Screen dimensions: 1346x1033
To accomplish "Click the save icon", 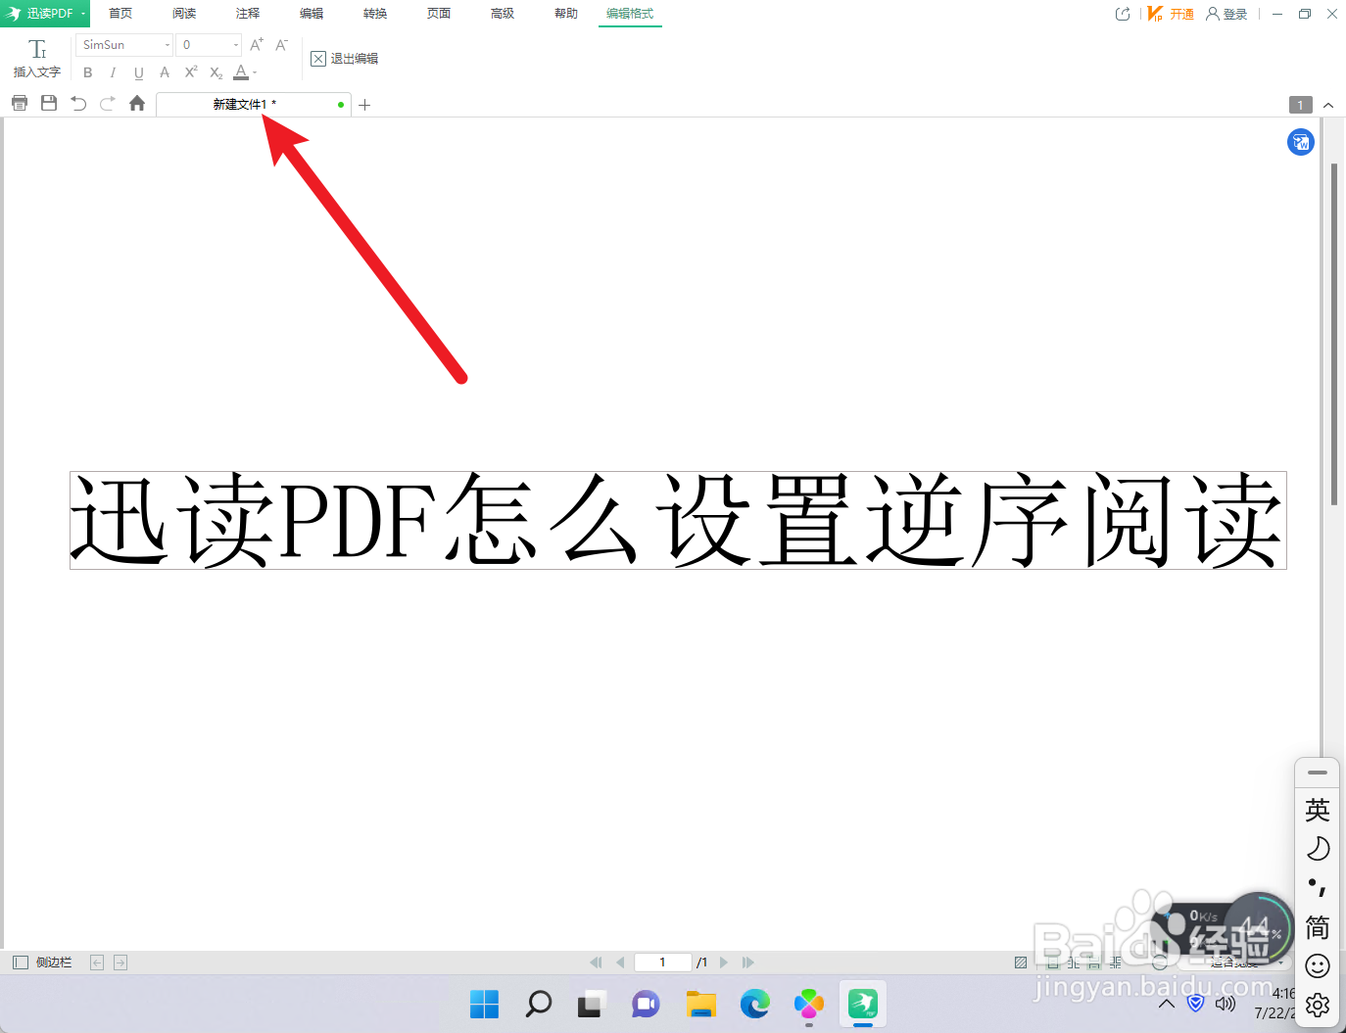I will pos(49,103).
